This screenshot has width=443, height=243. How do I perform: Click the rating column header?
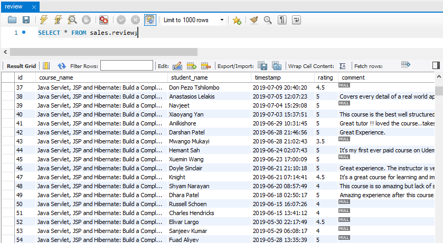tap(325, 77)
